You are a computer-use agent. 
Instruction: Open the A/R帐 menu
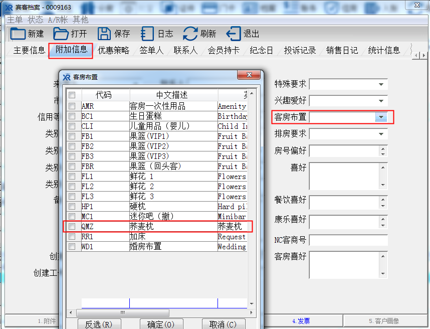pyautogui.click(x=58, y=20)
